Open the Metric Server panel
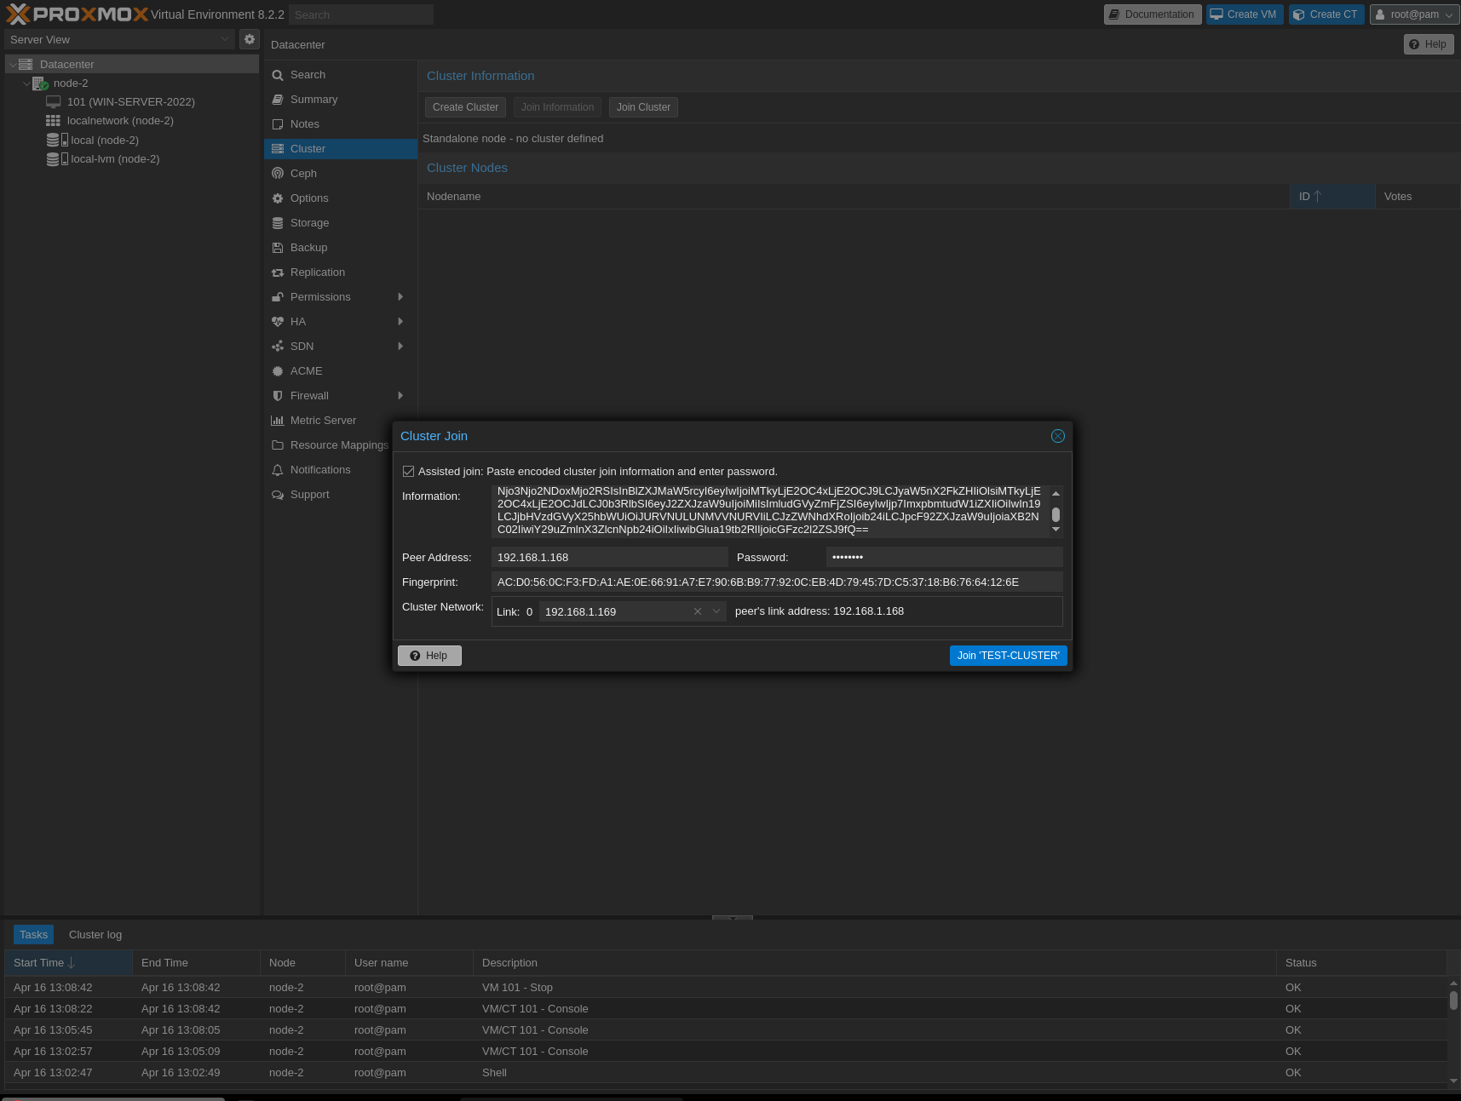This screenshot has width=1461, height=1101. click(323, 420)
